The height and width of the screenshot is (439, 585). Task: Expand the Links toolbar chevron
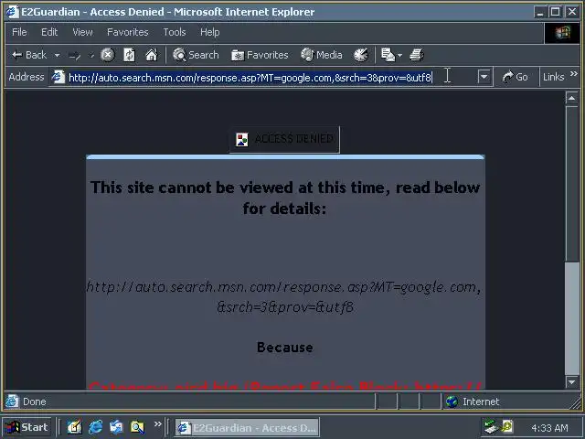[574, 74]
